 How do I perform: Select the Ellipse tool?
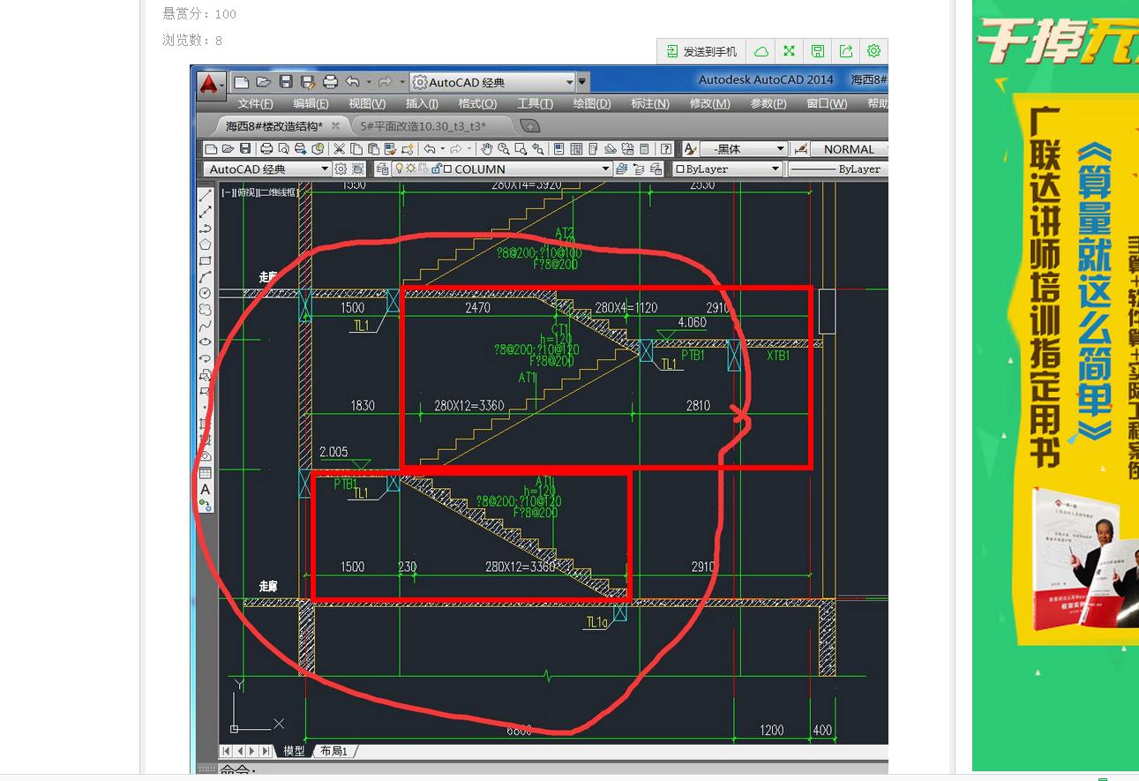point(205,342)
